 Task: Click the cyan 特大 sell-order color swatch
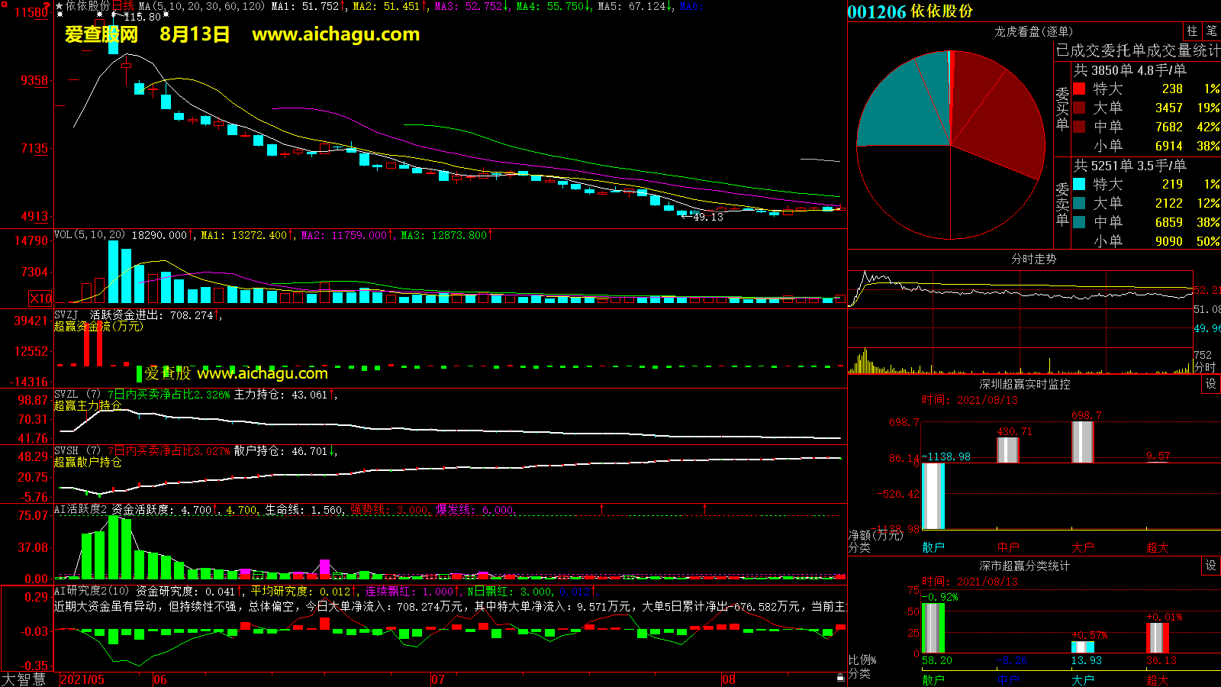coord(1079,184)
